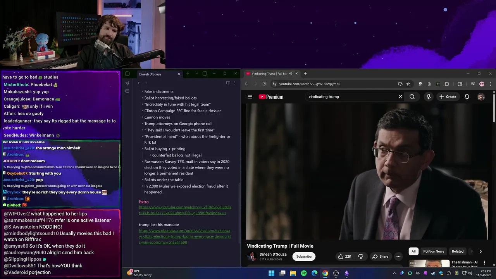Click 'counterfeit ballots not illegal' sub-bullet
This screenshot has height=279, width=496.
click(x=177, y=155)
